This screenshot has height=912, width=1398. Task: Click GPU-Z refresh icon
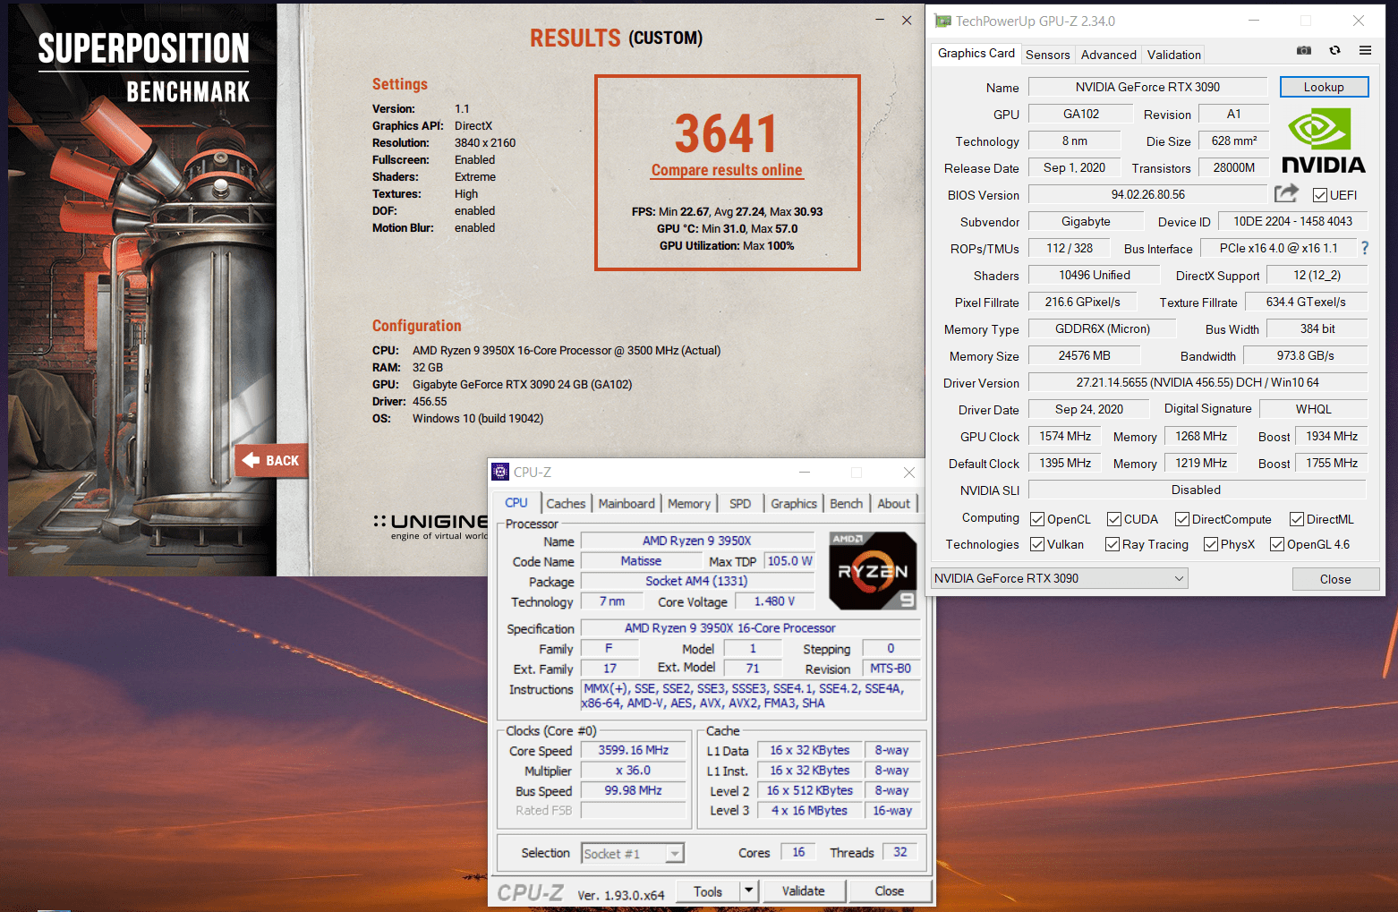(x=1334, y=51)
